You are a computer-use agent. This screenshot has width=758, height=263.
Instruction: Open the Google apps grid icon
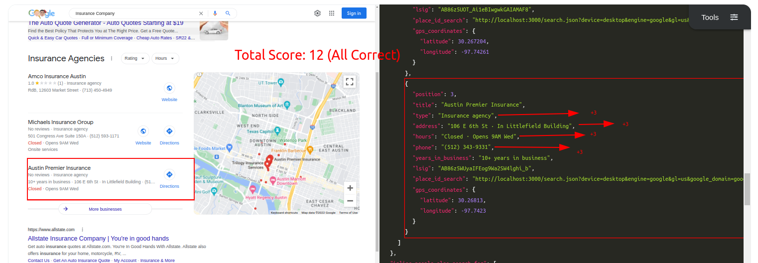[332, 13]
